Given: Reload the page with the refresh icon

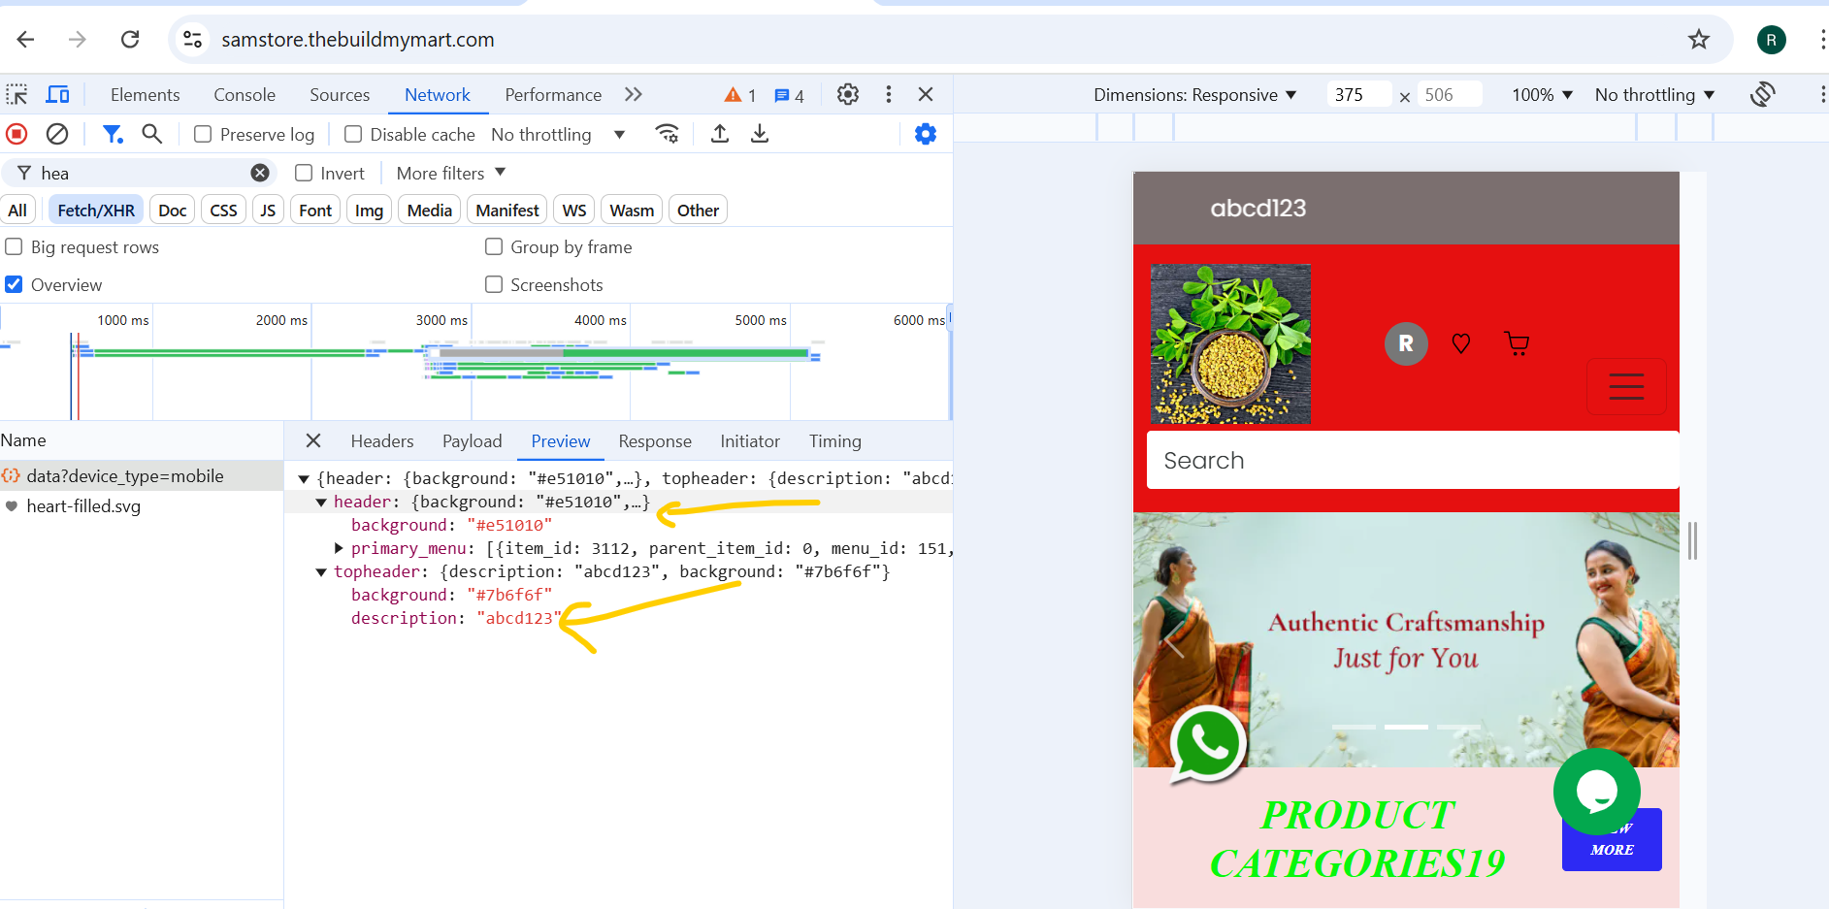Looking at the screenshot, I should pos(130,39).
